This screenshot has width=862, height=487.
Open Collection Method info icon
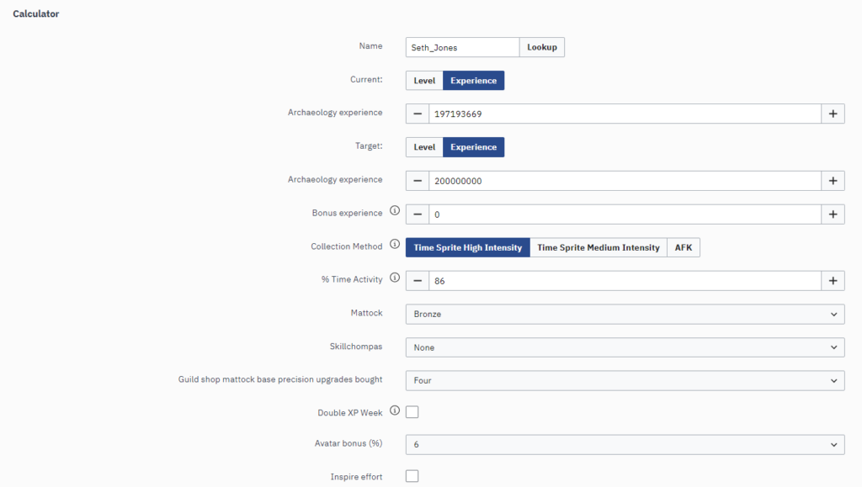pos(395,244)
